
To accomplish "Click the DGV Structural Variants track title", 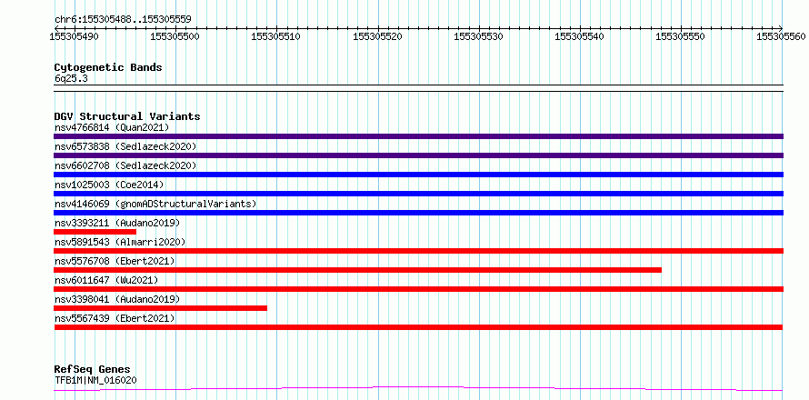I will click(127, 116).
